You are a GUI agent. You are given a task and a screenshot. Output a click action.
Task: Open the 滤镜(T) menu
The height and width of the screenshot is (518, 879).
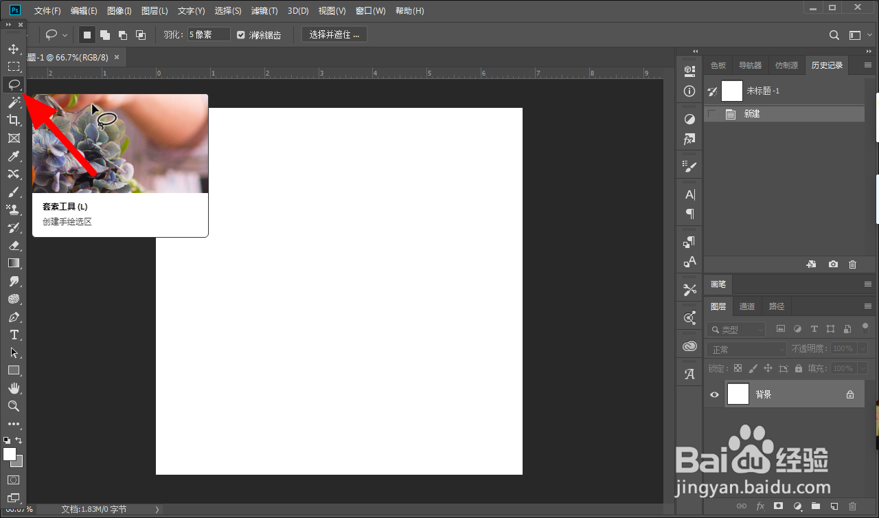pos(264,11)
